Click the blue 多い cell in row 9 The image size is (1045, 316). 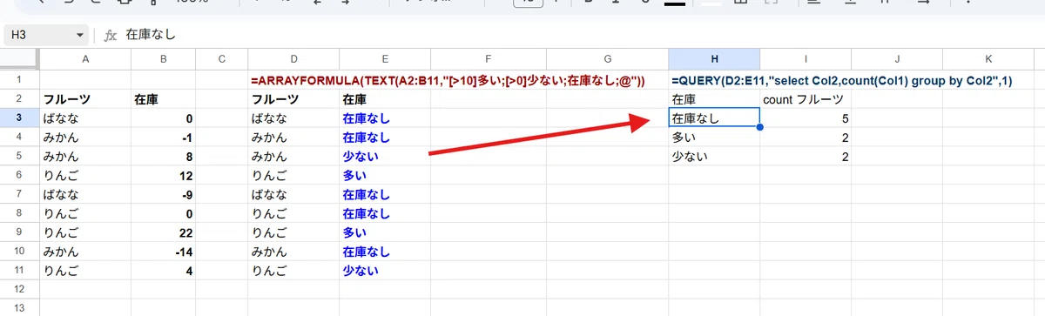pyautogui.click(x=385, y=232)
